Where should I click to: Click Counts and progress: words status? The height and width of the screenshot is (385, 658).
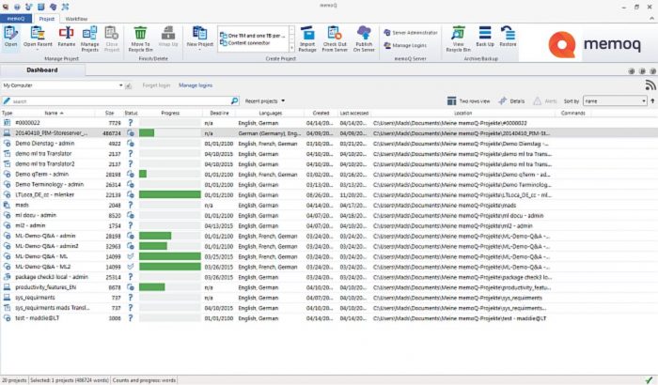[144, 380]
